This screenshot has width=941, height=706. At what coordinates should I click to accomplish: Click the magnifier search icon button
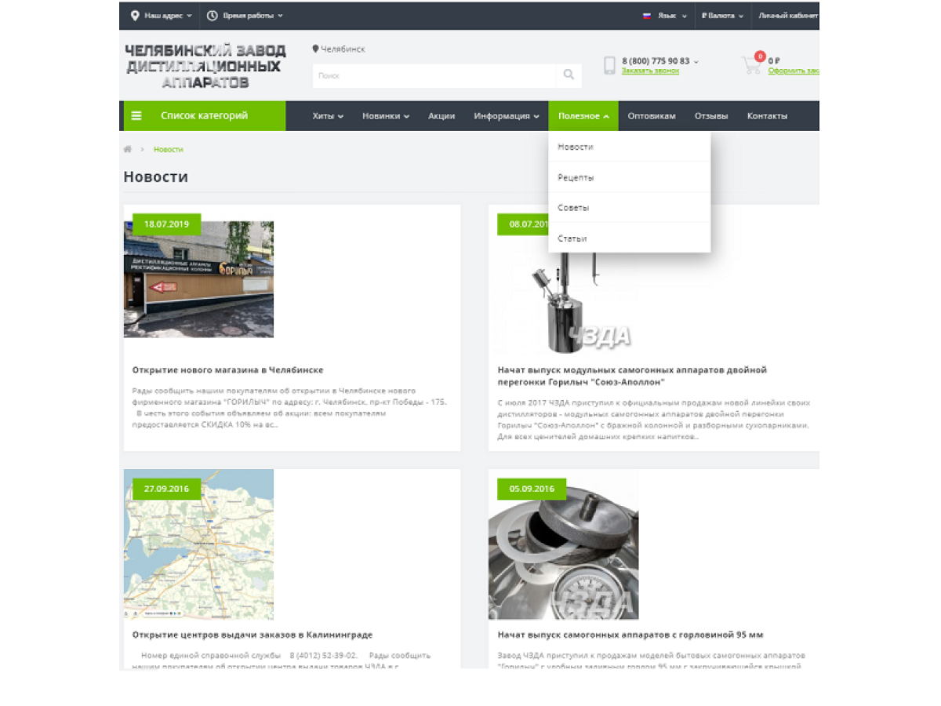coord(569,75)
